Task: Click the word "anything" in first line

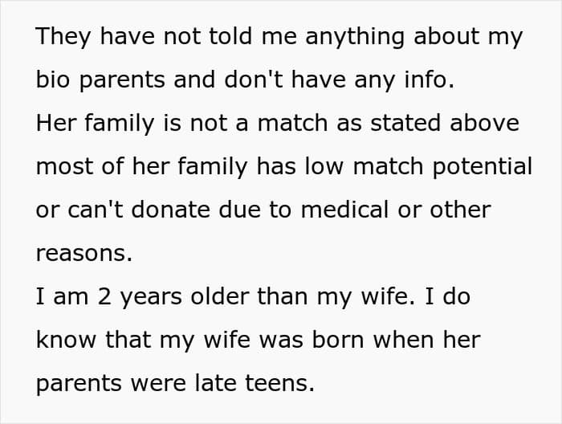Action: coord(355,37)
